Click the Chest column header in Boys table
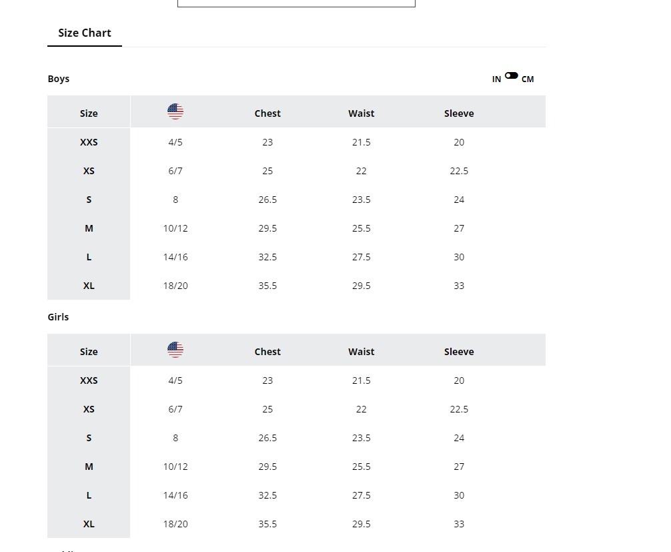Screen dimensions: 671x552 (x=267, y=113)
